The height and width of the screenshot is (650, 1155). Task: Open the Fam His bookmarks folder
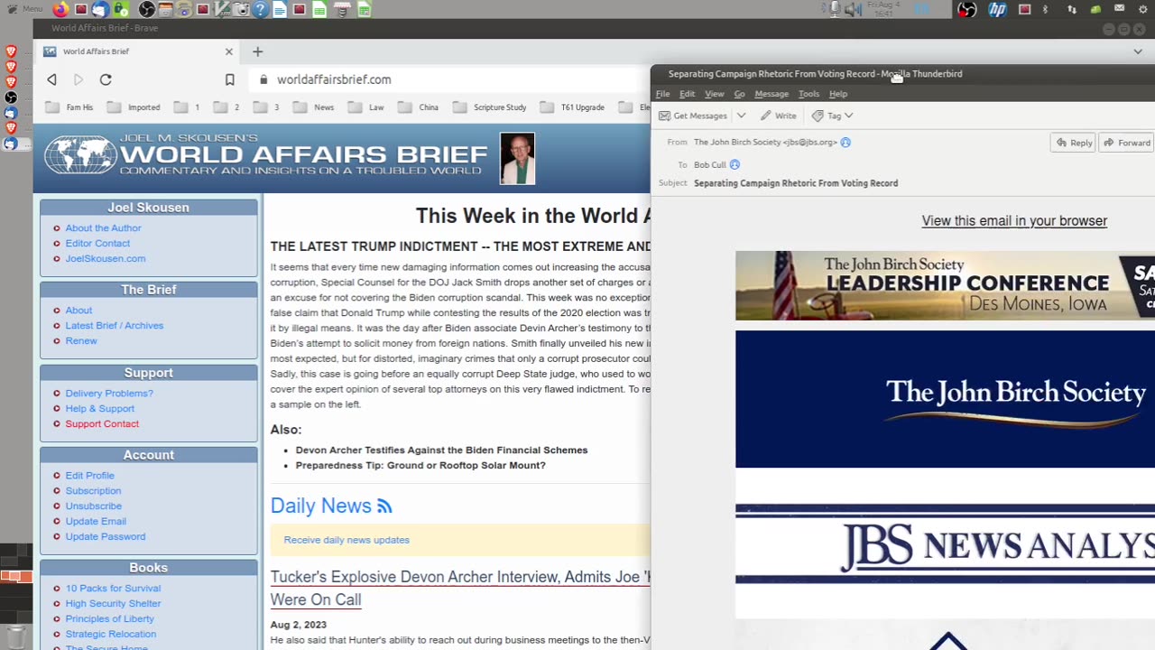[69, 107]
